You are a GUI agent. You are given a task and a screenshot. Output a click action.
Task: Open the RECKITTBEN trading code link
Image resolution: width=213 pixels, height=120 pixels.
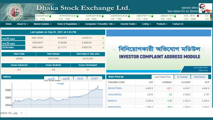(x=115, y=88)
